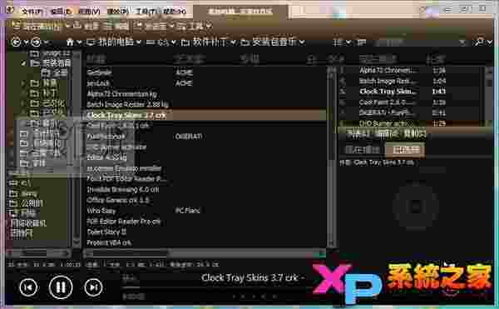Viewport: 499px width, 309px height.
Task: Expand the 我的电脑 breadcrumb dropdown arrow
Action: point(139,42)
